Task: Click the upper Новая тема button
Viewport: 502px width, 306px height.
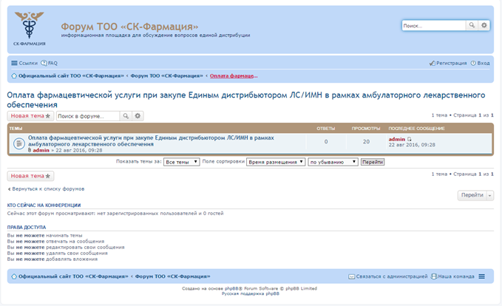Action: click(30, 116)
